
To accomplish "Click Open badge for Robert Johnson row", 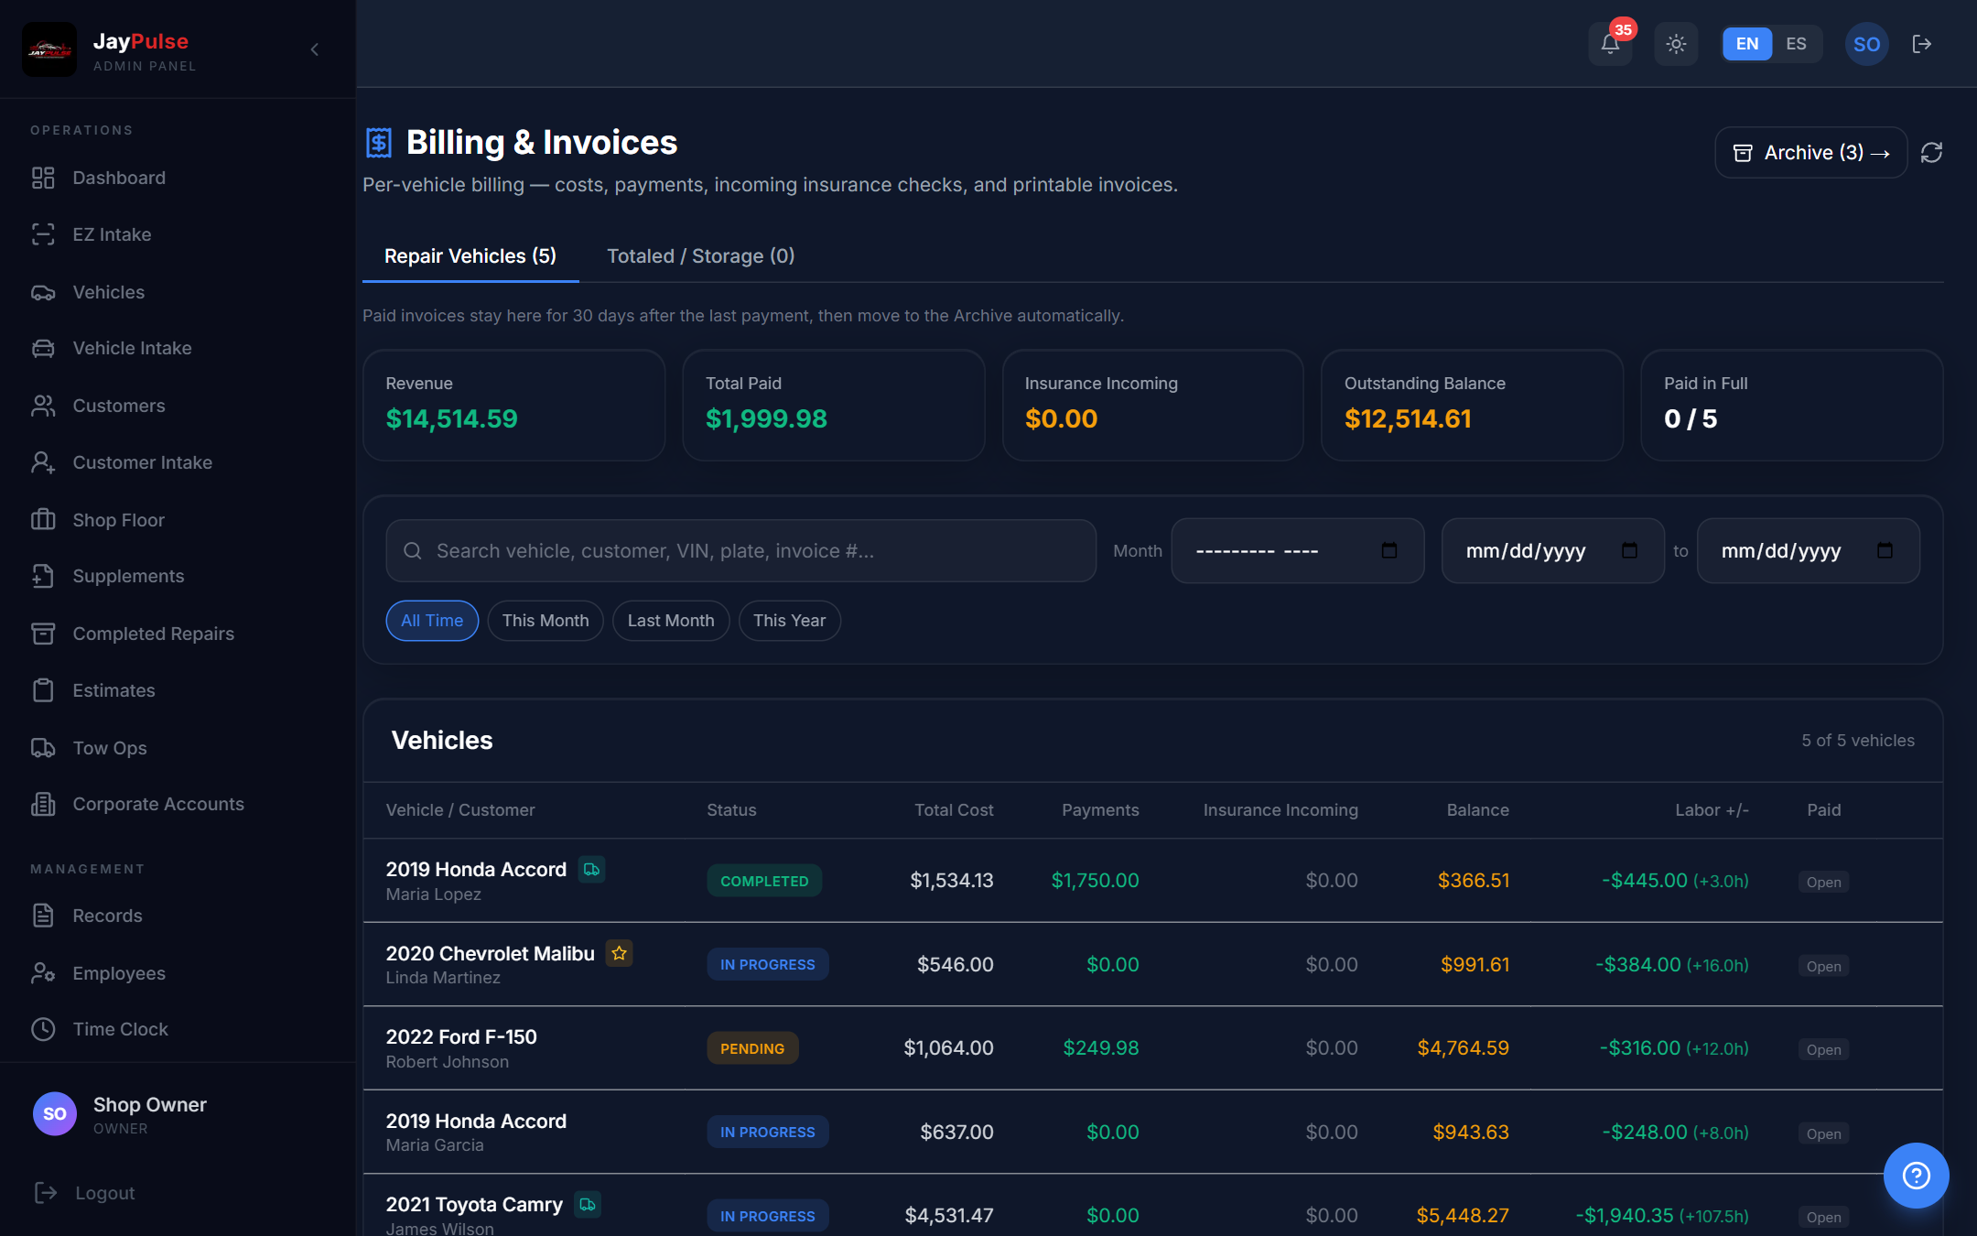I will pyautogui.click(x=1823, y=1049).
